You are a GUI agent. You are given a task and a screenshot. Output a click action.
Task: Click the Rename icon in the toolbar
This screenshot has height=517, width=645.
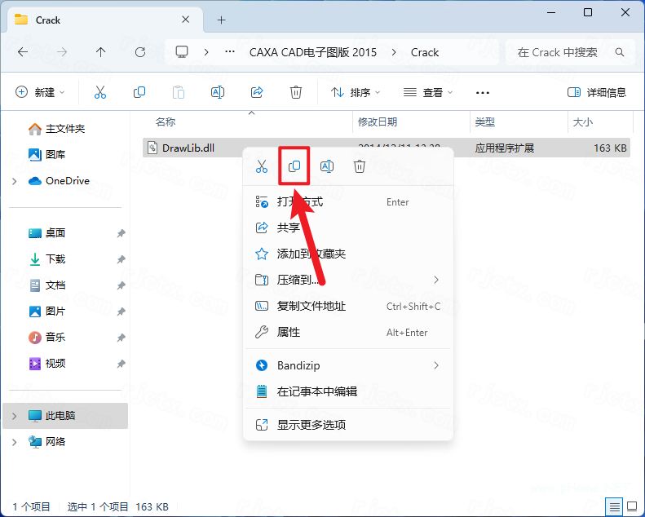pyautogui.click(x=218, y=92)
